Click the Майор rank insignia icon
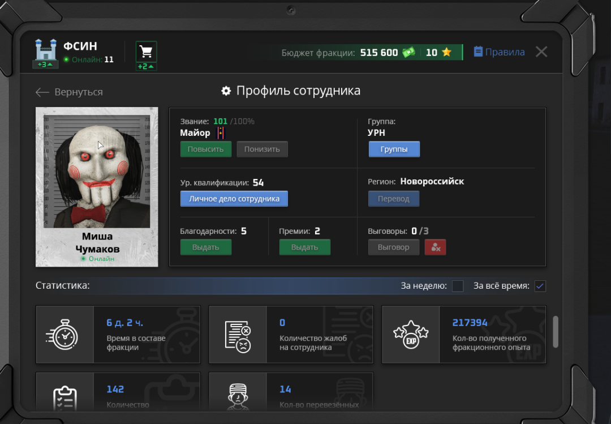The image size is (611, 424). click(x=221, y=133)
